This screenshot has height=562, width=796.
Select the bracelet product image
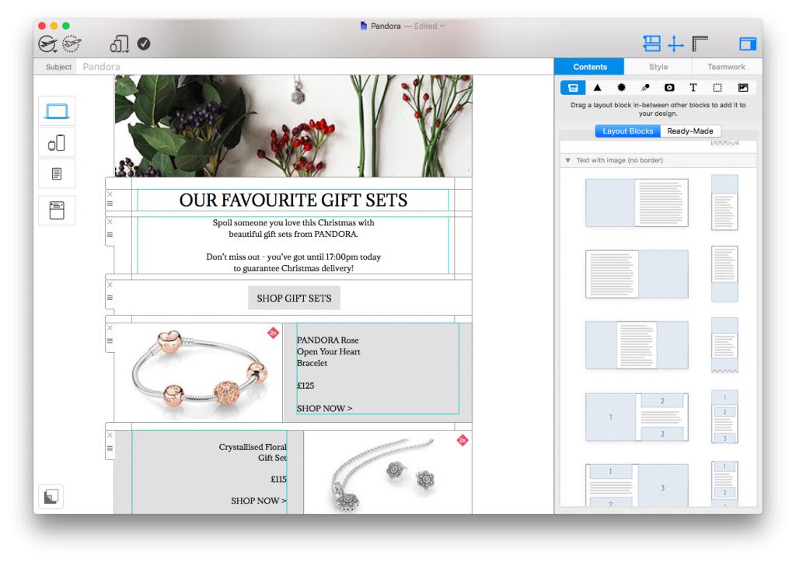198,372
